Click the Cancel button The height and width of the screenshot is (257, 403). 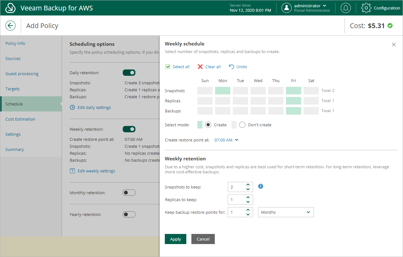[x=203, y=239]
